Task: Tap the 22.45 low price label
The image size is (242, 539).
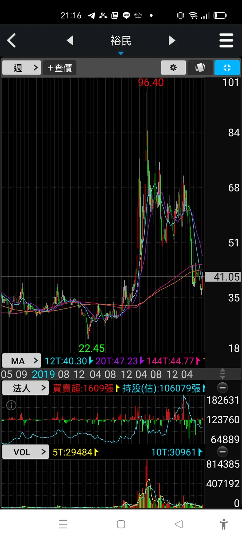Action: point(92,348)
